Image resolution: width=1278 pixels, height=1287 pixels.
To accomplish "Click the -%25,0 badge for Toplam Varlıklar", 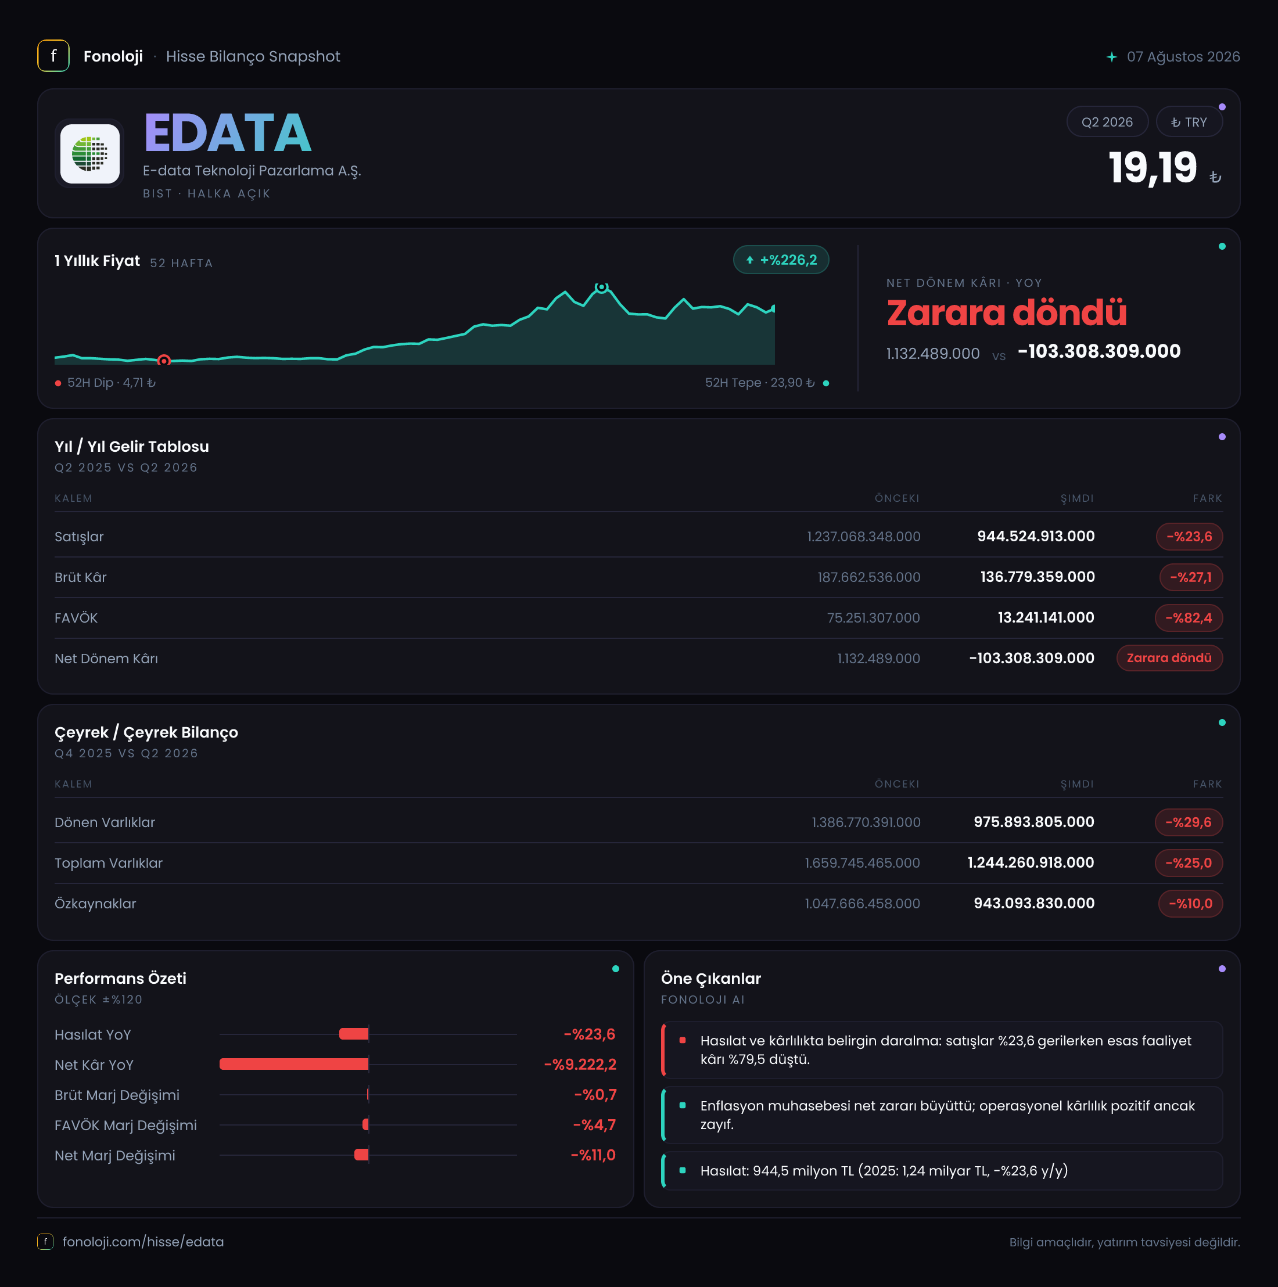I will click(1189, 864).
